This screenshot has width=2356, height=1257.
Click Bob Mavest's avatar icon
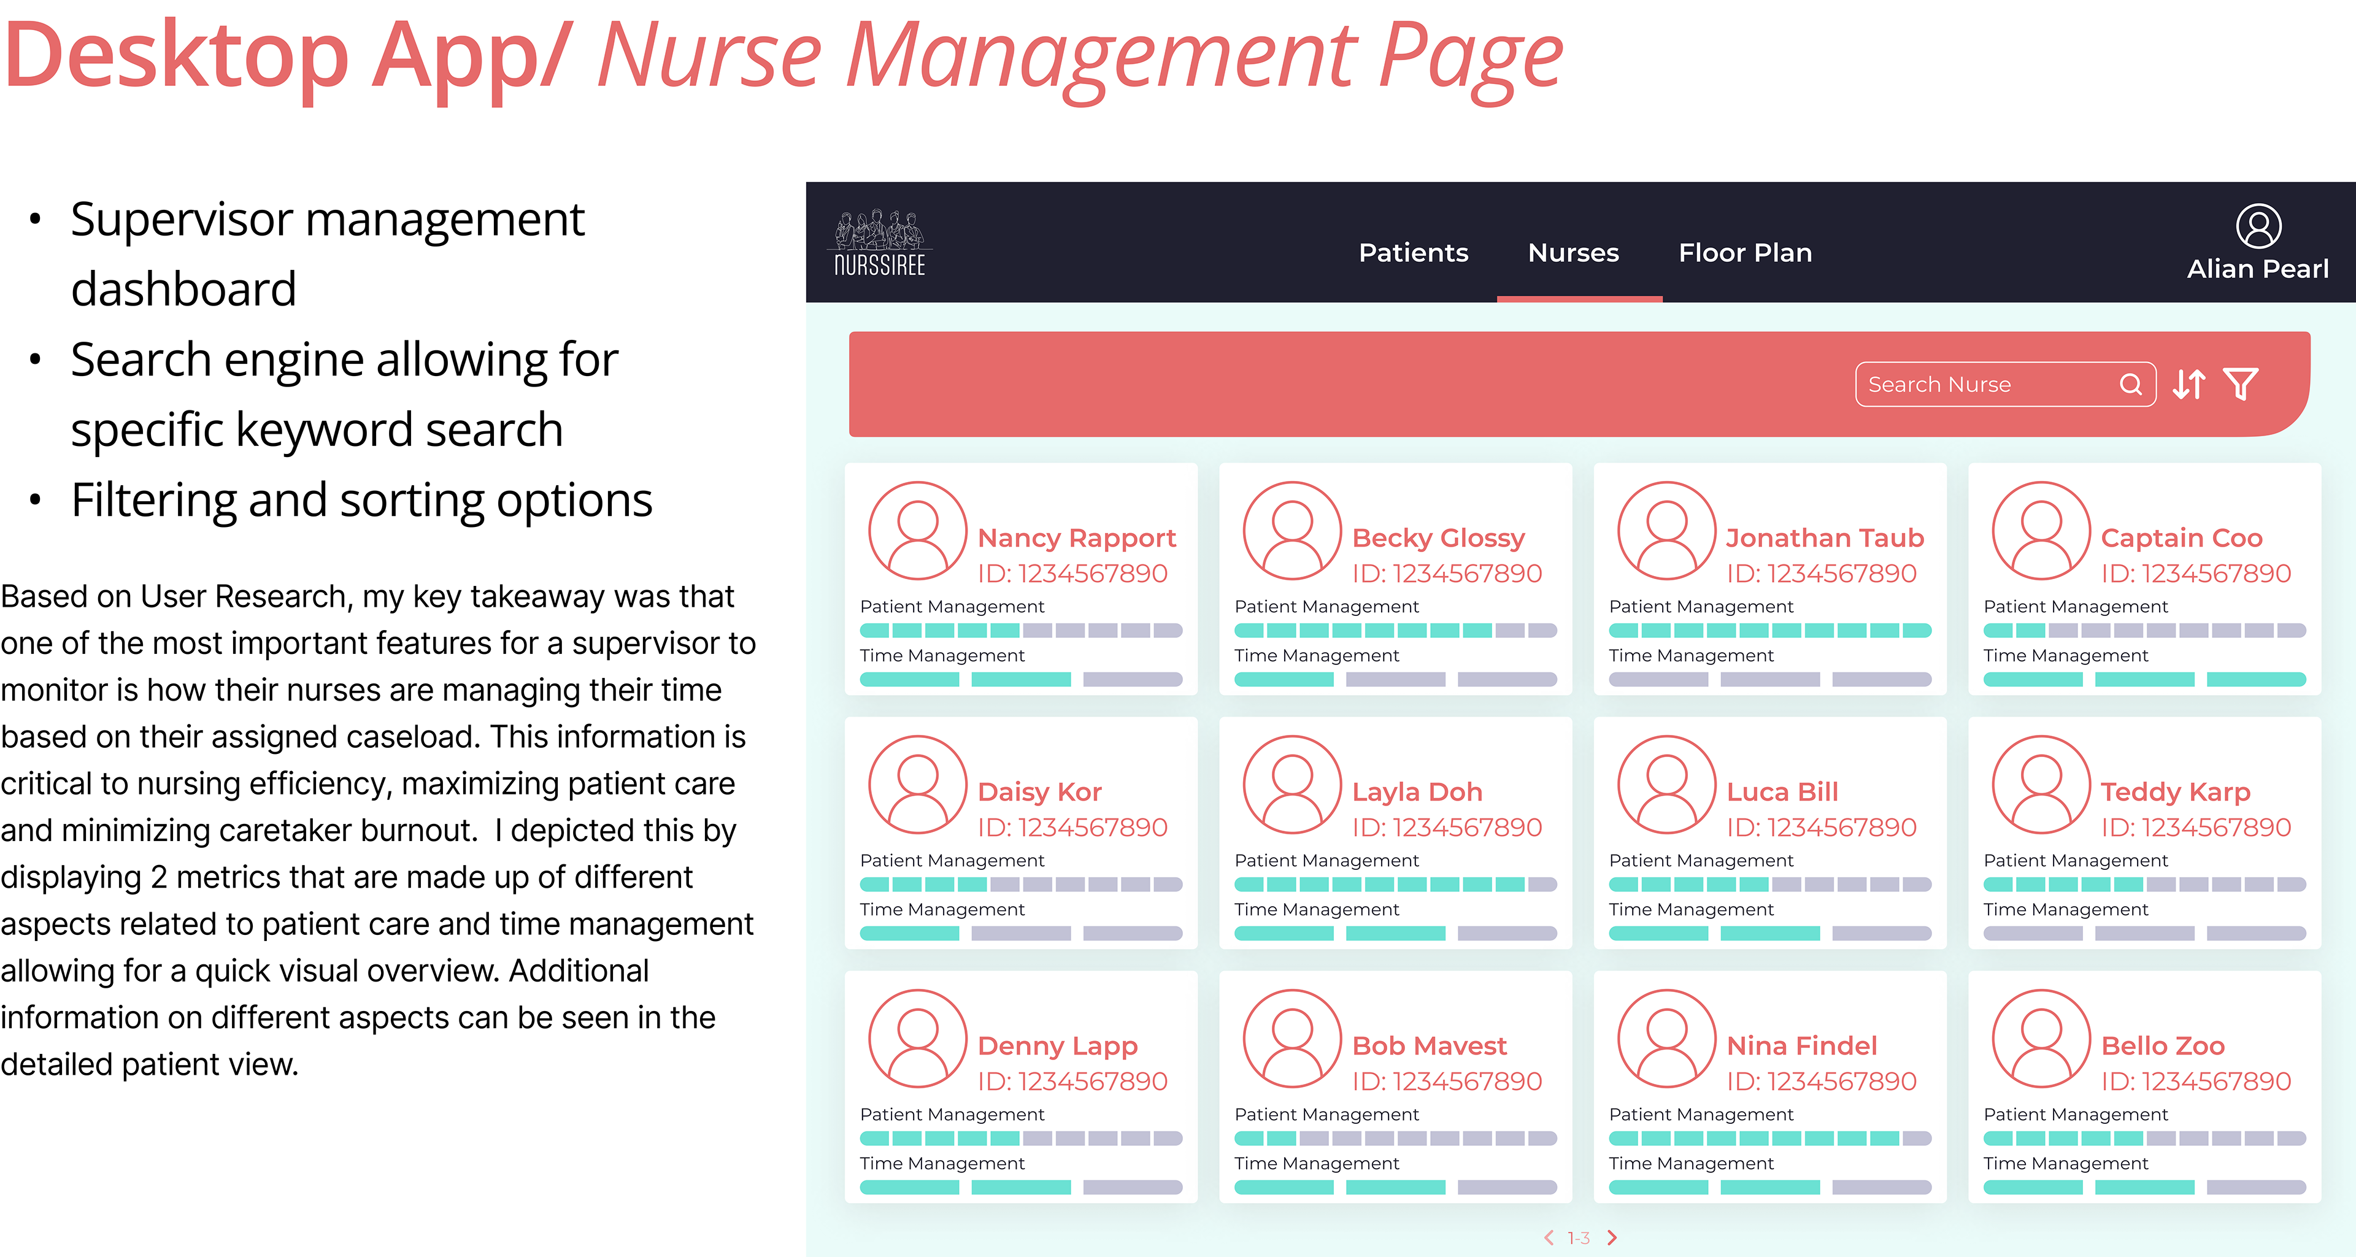tap(1292, 1039)
